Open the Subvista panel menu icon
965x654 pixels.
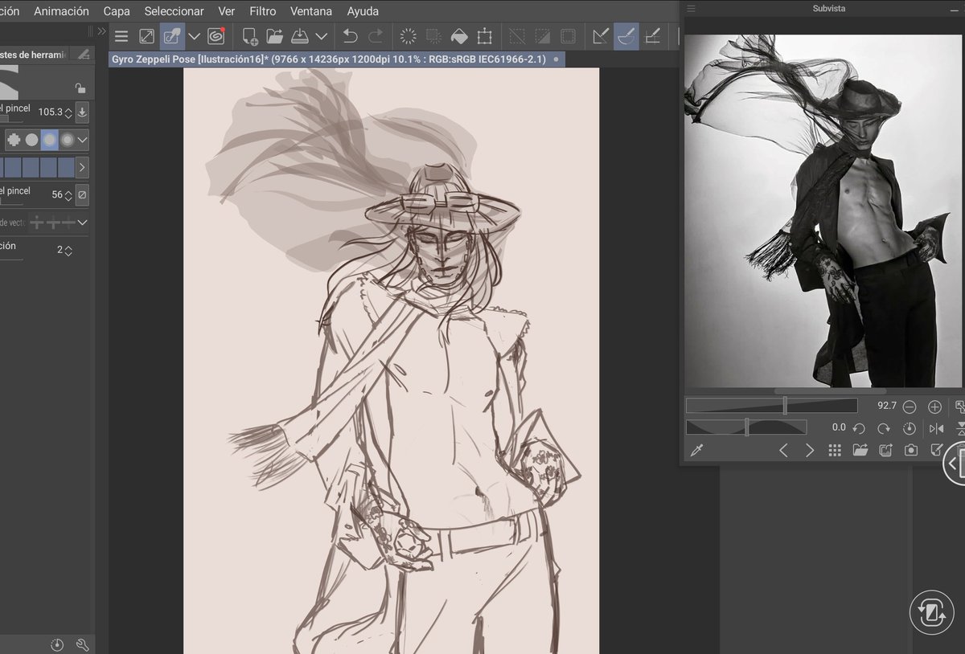[692, 8]
